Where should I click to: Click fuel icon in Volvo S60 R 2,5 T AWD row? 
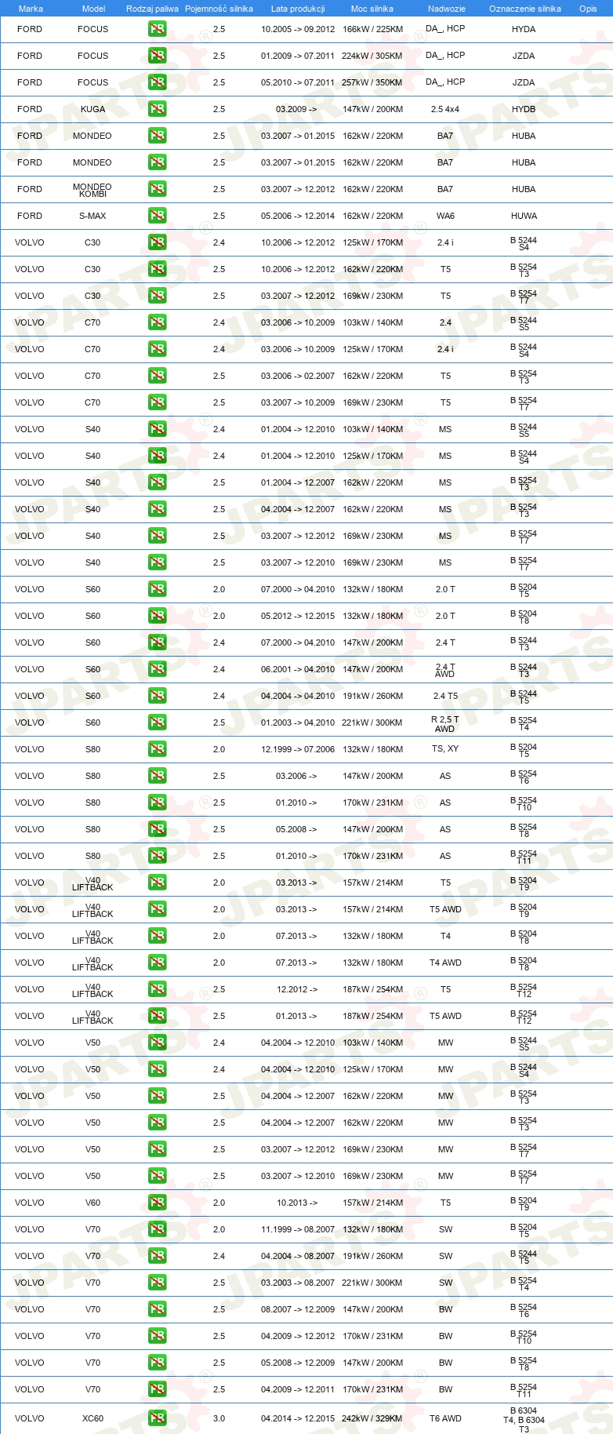[157, 722]
